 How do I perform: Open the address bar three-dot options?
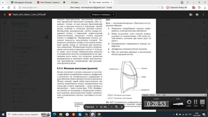click(x=159, y=7)
